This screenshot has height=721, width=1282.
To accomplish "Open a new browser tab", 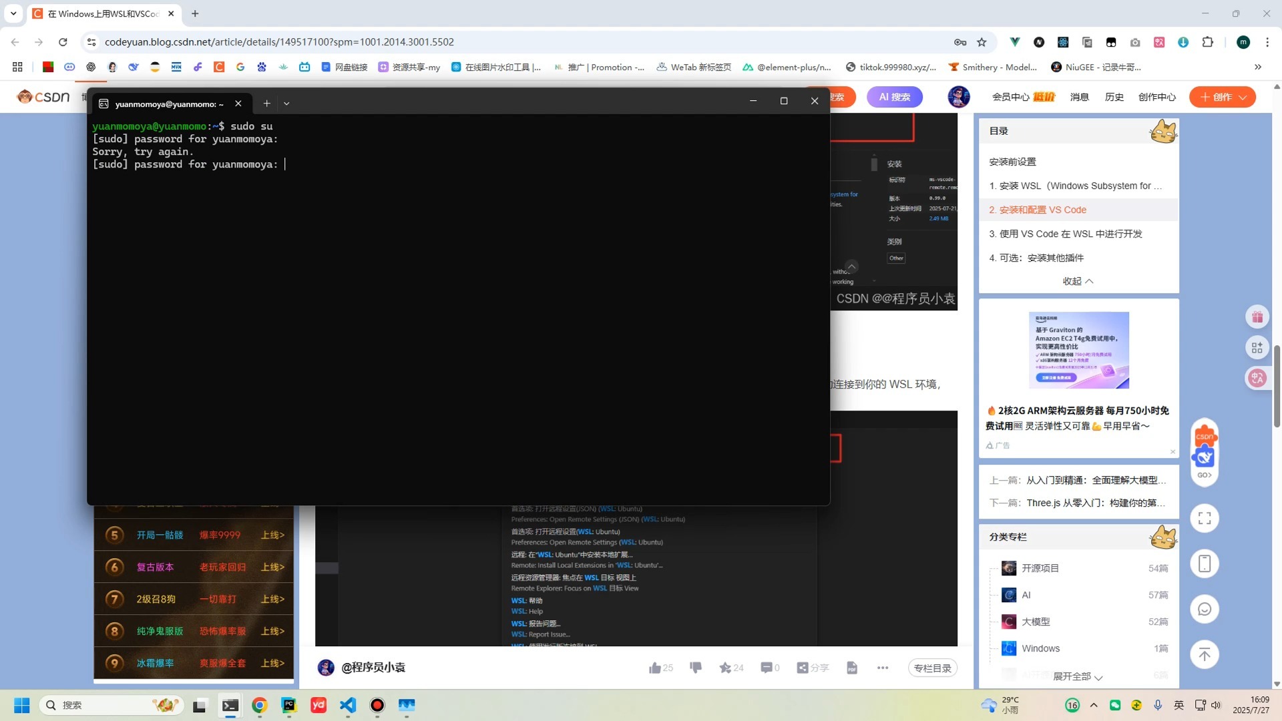I will 195,13.
